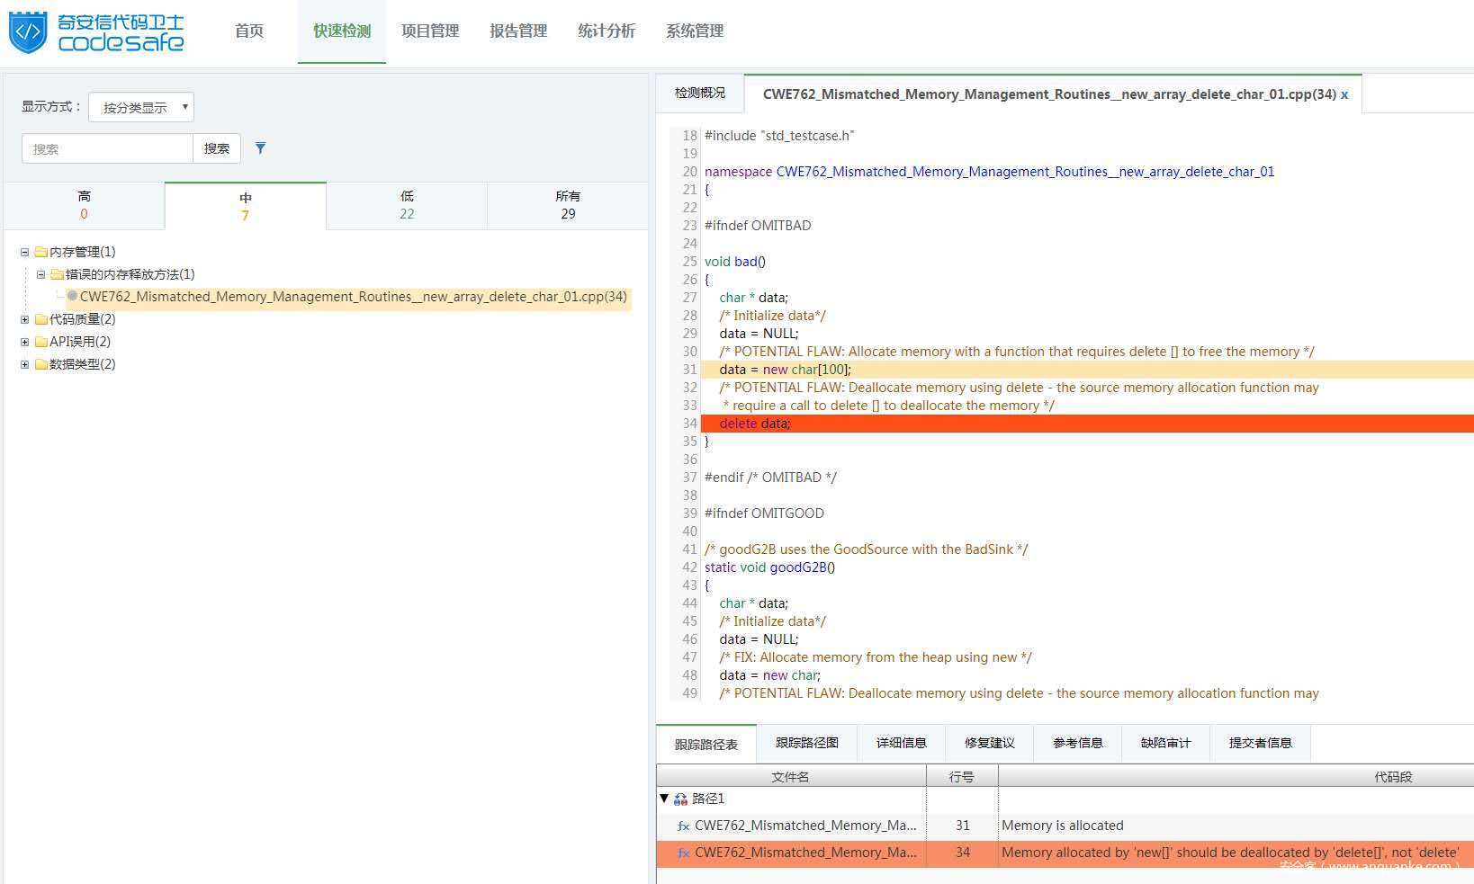Expand the API误用 tree node
The image size is (1474, 884).
[x=25, y=342]
